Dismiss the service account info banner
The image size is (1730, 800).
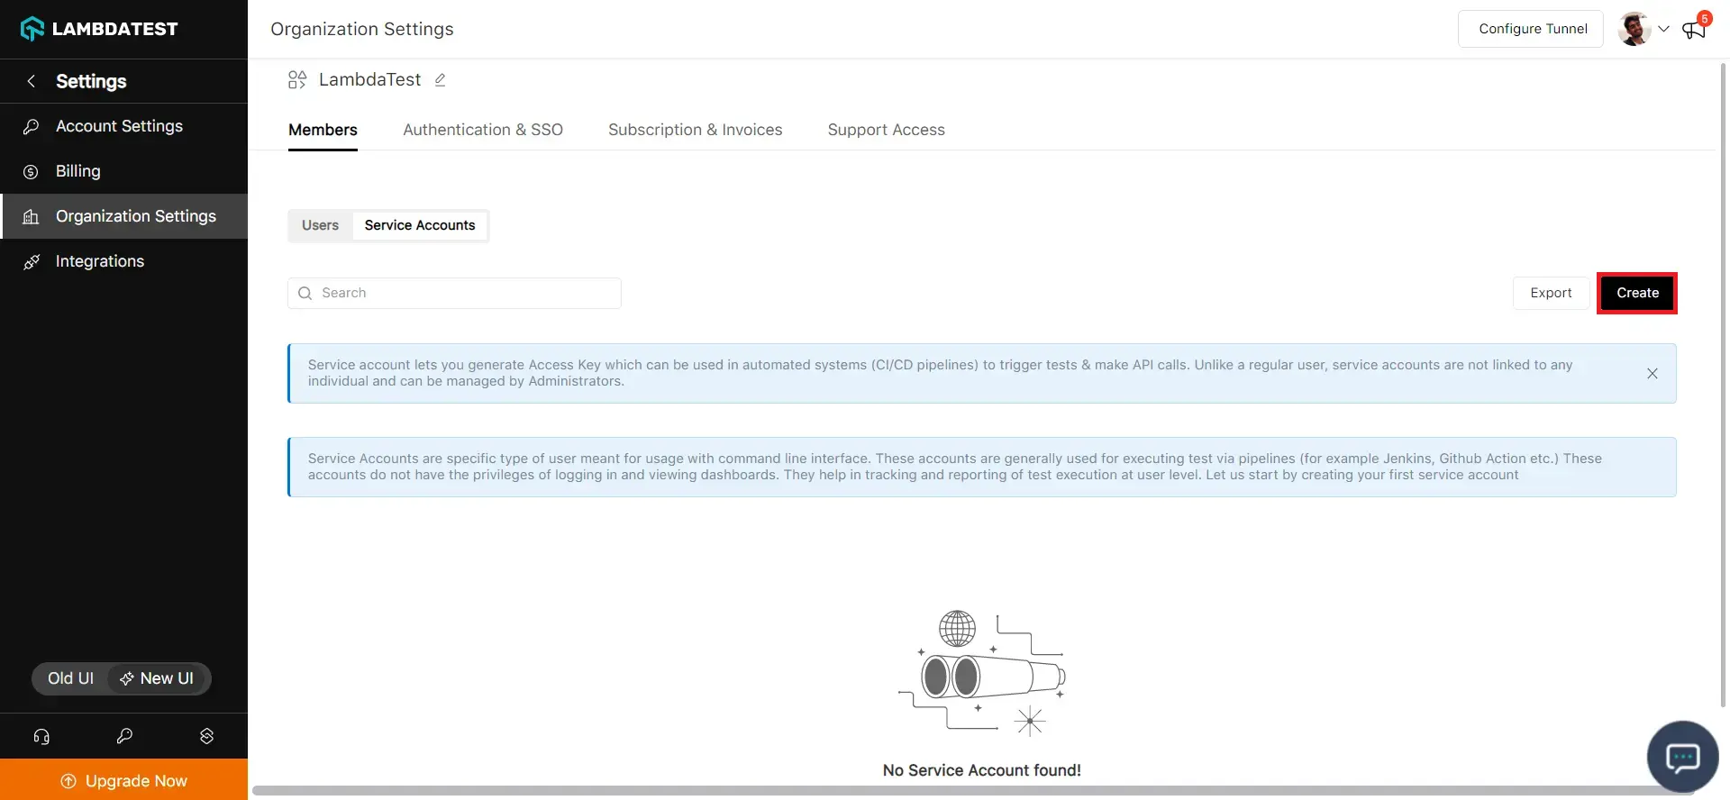pos(1652,374)
